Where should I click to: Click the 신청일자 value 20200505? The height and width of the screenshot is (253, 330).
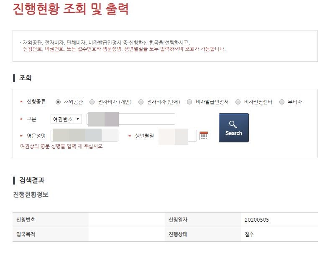257,220
